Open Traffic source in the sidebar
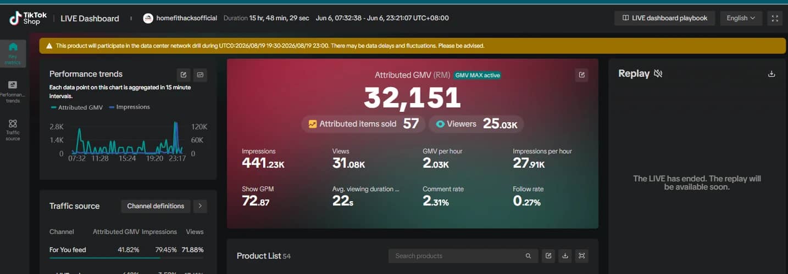Viewport: 788px width, 274px height. [x=13, y=130]
